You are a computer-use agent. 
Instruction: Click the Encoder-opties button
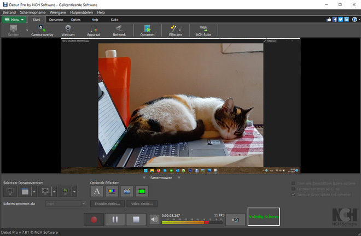[x=108, y=204]
